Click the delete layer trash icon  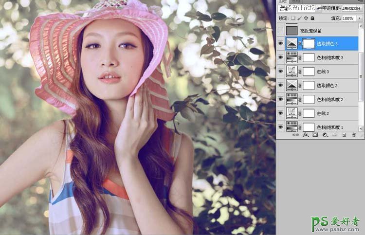tap(353, 135)
